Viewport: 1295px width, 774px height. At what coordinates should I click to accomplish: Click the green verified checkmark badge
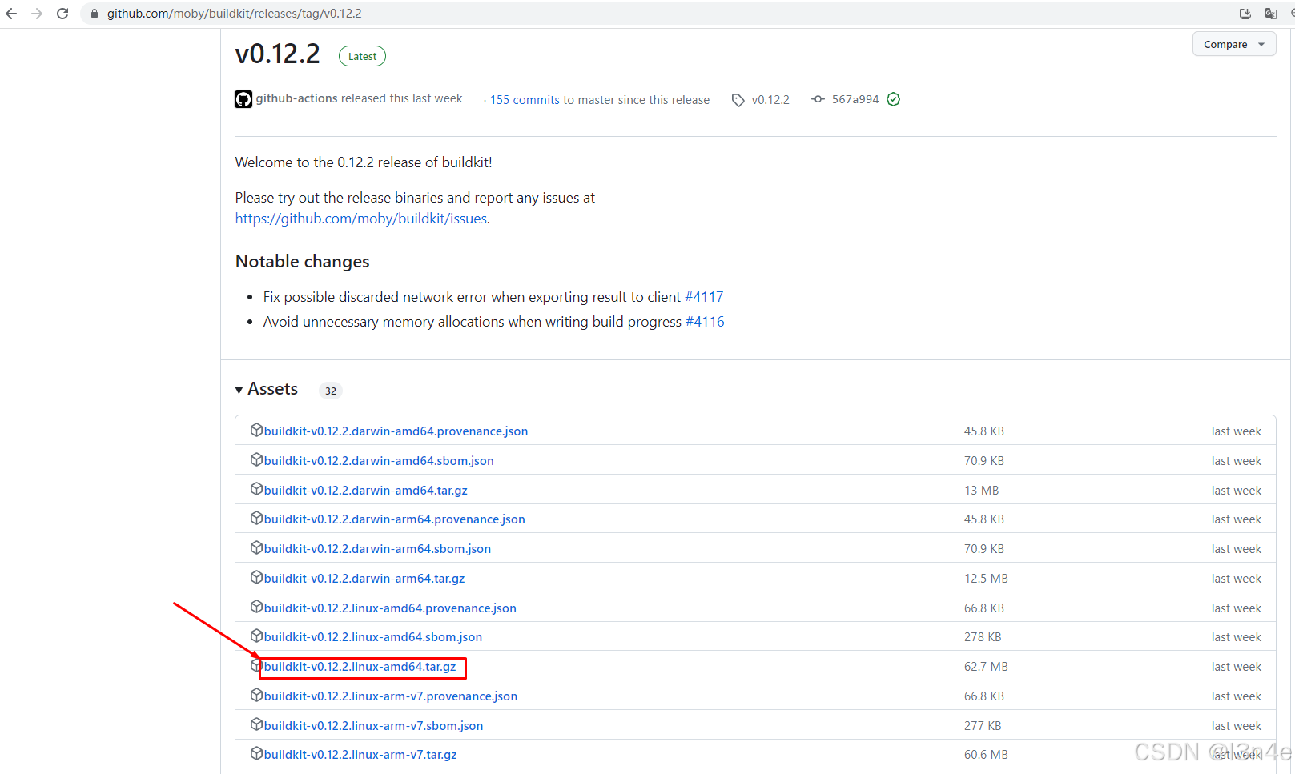[894, 98]
